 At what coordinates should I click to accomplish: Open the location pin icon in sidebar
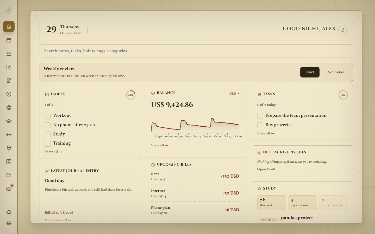coord(9,148)
